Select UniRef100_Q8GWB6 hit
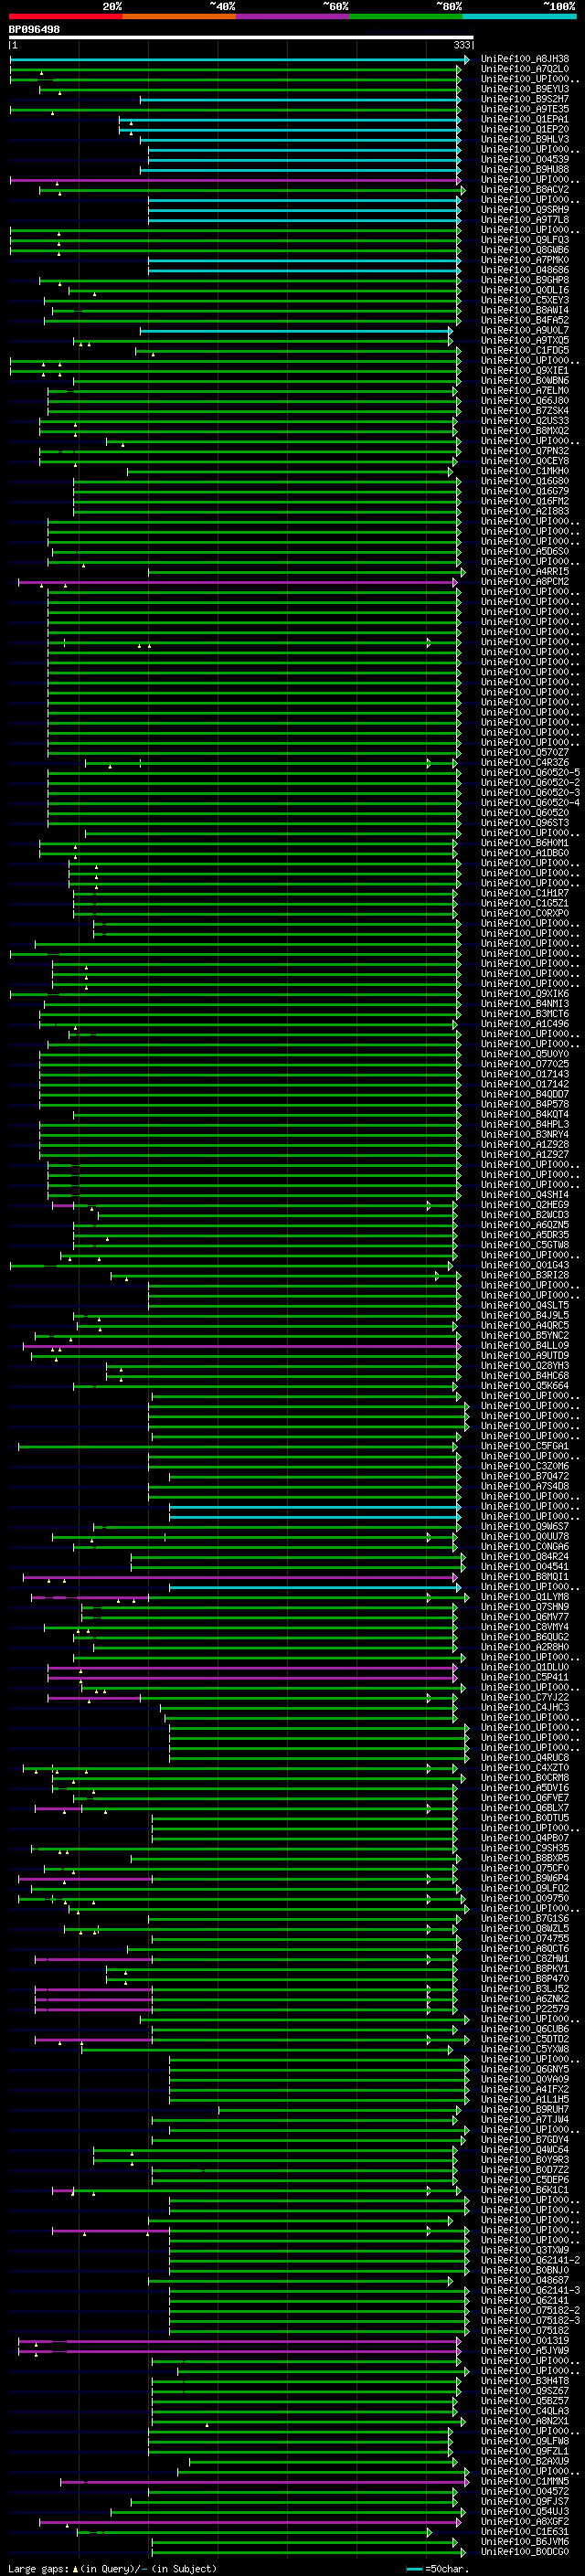Image resolution: width=585 pixels, height=2576 pixels. point(525,250)
